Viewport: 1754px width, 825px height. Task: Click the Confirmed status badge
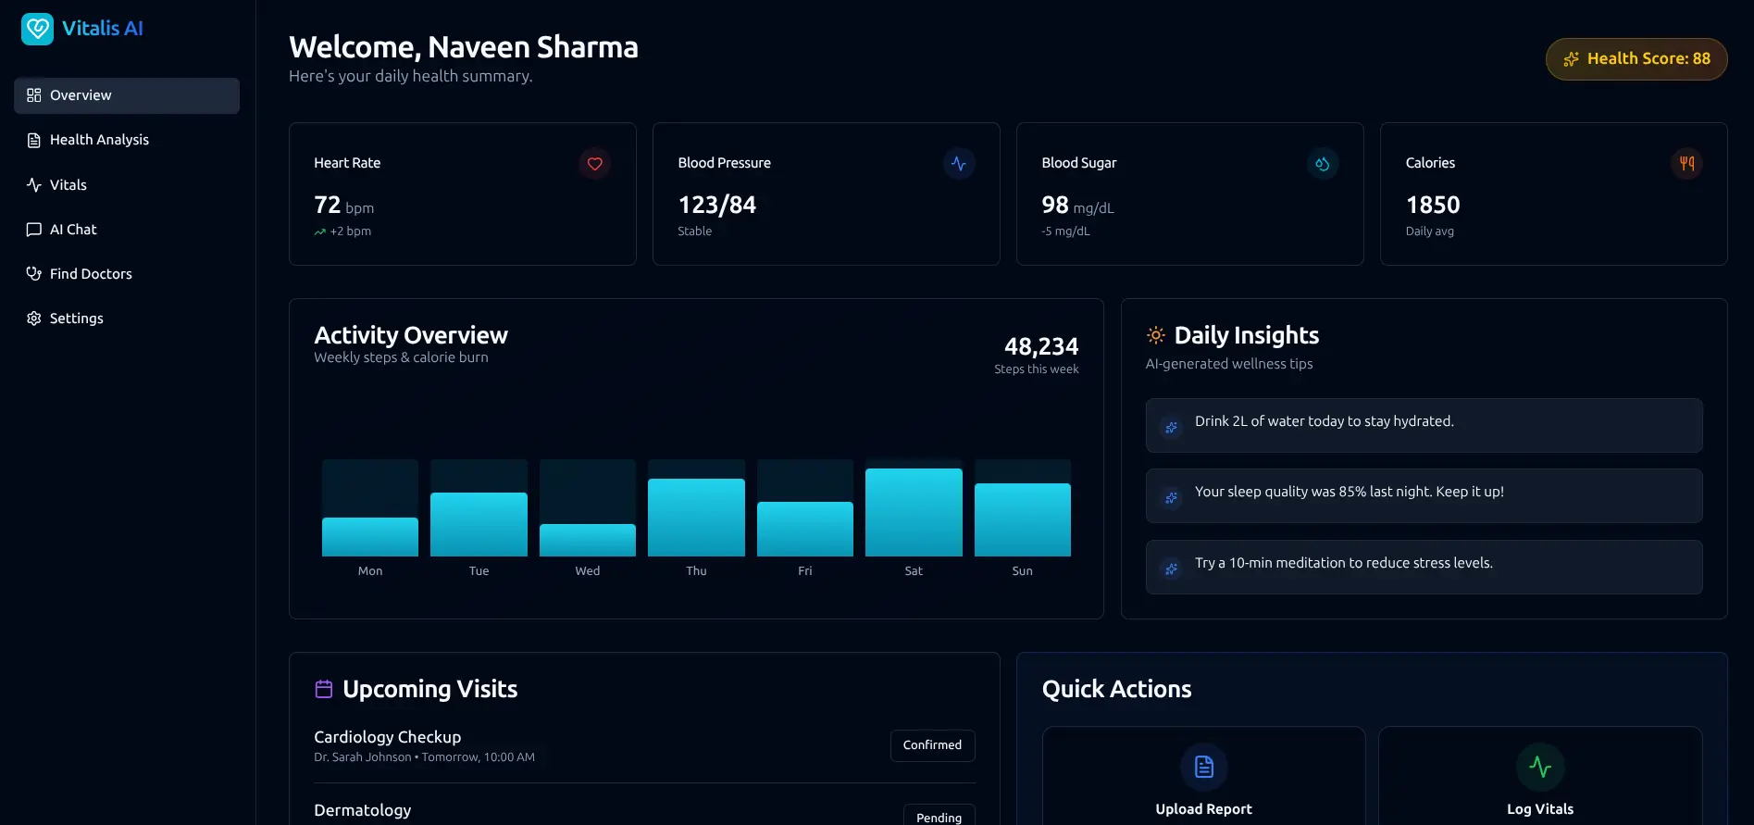pos(932,745)
